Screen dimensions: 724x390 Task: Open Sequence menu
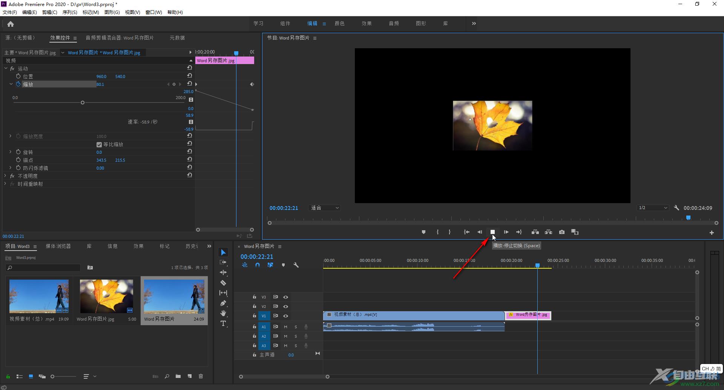tap(70, 12)
